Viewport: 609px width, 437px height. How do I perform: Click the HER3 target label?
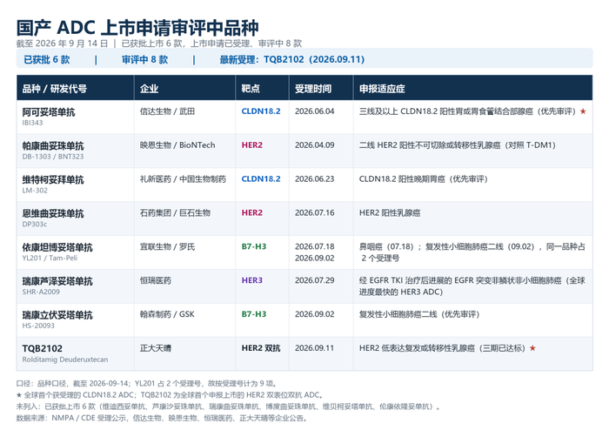tap(252, 280)
